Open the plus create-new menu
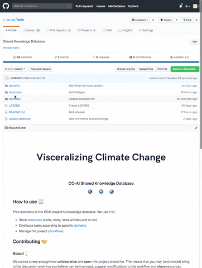 187,6
